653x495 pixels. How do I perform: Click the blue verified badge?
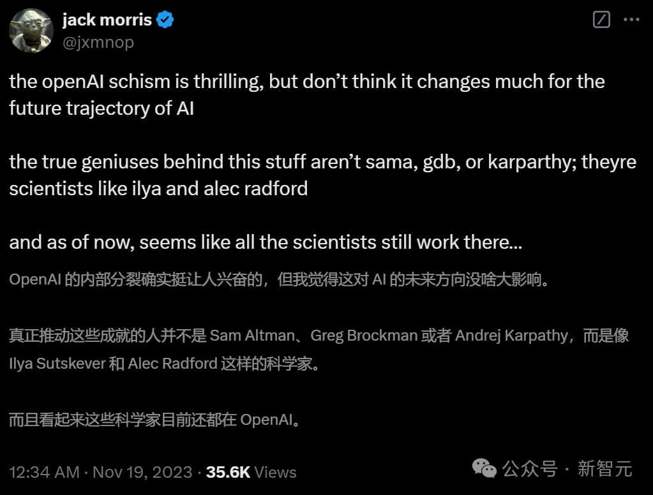[165, 20]
